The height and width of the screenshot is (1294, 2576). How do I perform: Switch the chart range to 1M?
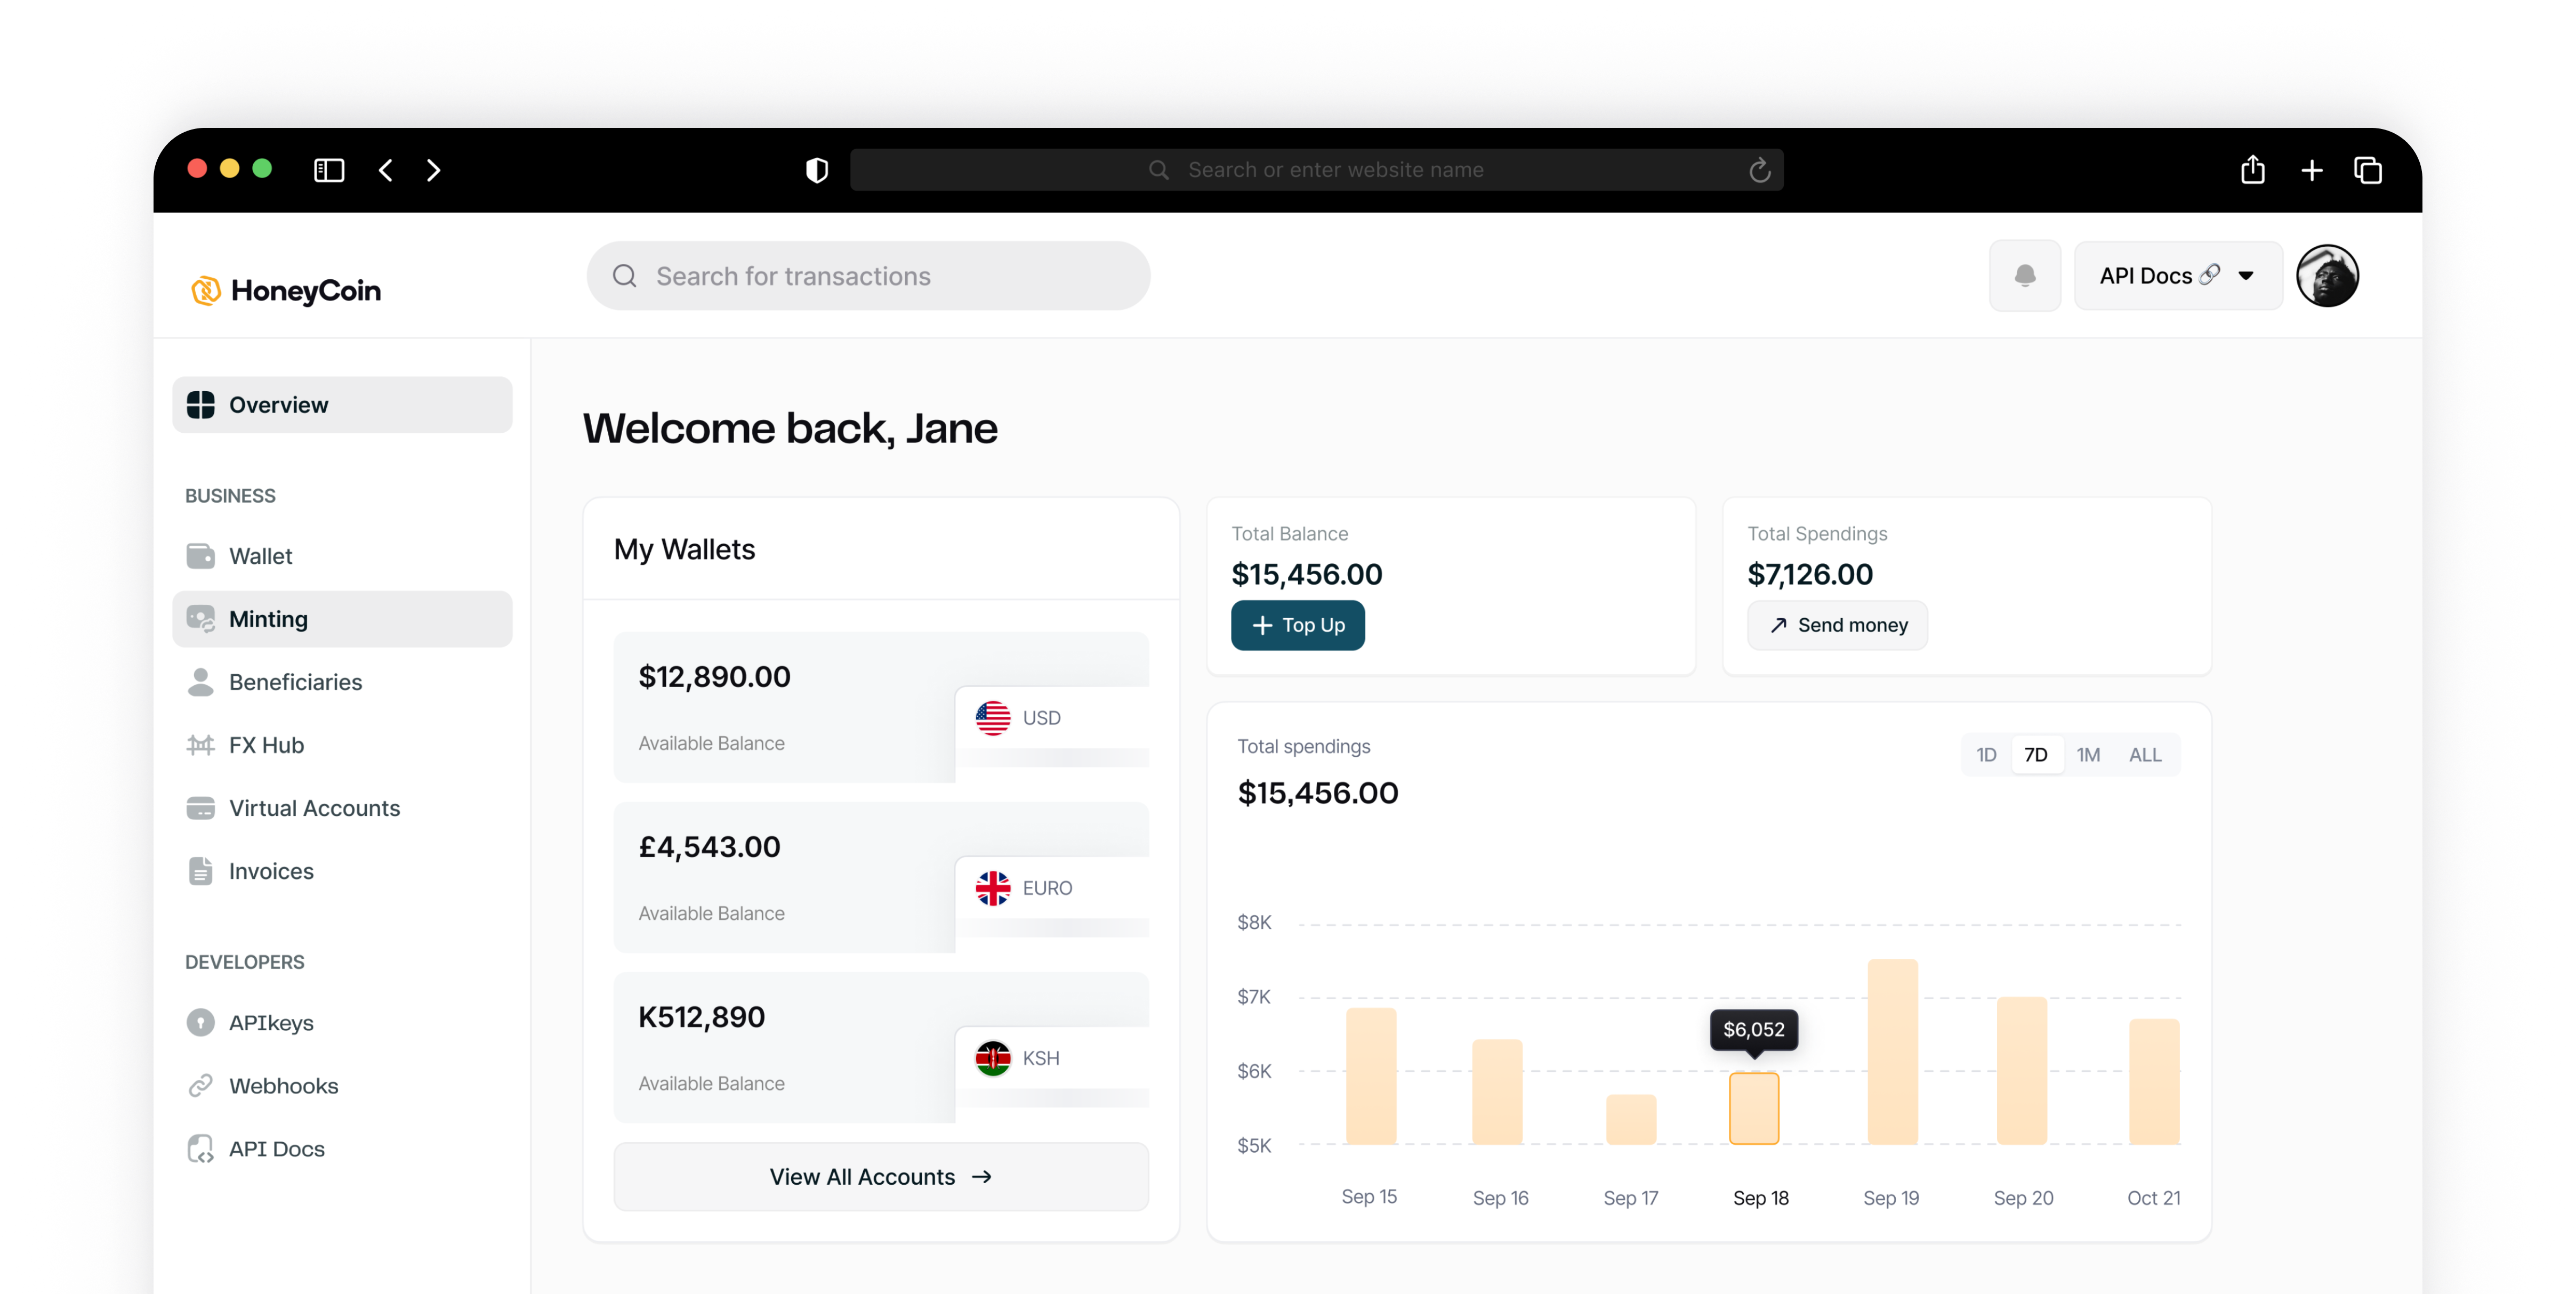click(x=2088, y=754)
